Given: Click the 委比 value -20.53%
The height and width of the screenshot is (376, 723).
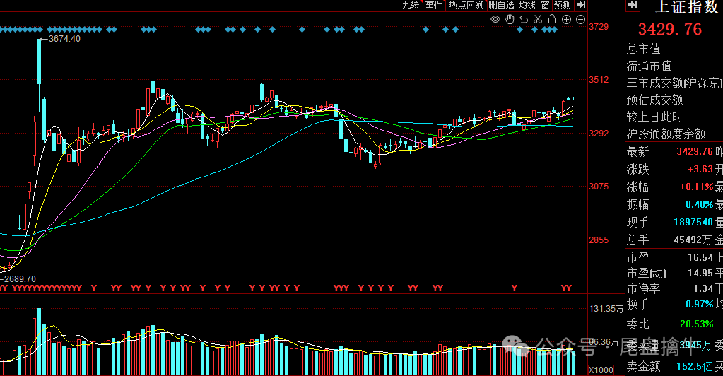Looking at the screenshot, I should (695, 324).
